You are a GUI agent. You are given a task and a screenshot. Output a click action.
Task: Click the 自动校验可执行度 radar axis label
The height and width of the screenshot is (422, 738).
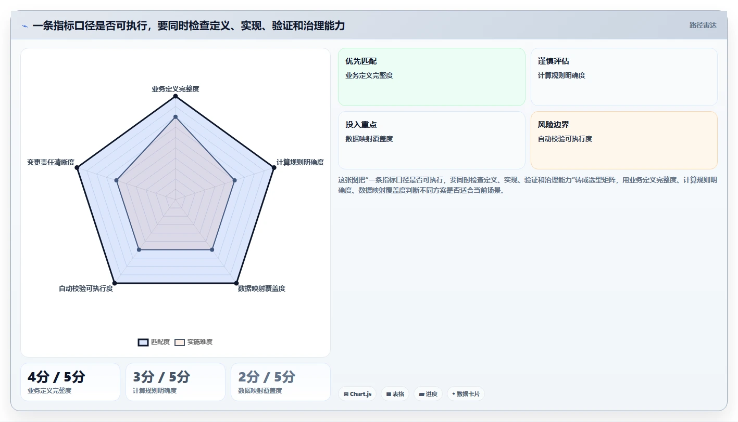pos(86,288)
